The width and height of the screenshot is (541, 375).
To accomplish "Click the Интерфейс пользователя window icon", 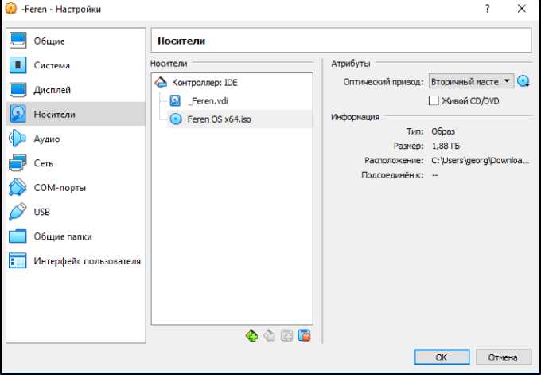I will (x=18, y=260).
